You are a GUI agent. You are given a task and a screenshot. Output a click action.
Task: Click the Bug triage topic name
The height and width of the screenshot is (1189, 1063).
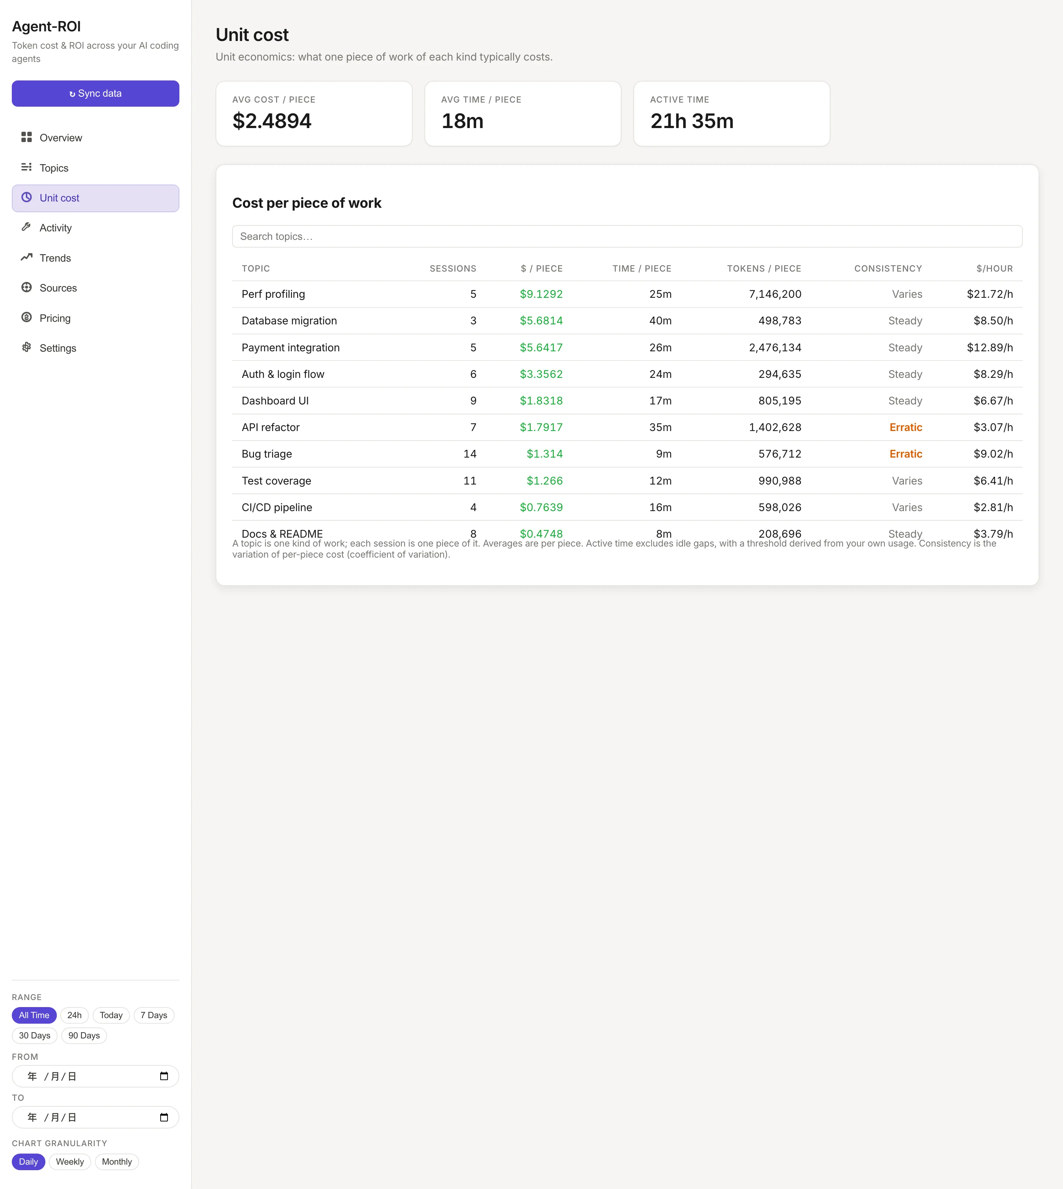coord(266,454)
